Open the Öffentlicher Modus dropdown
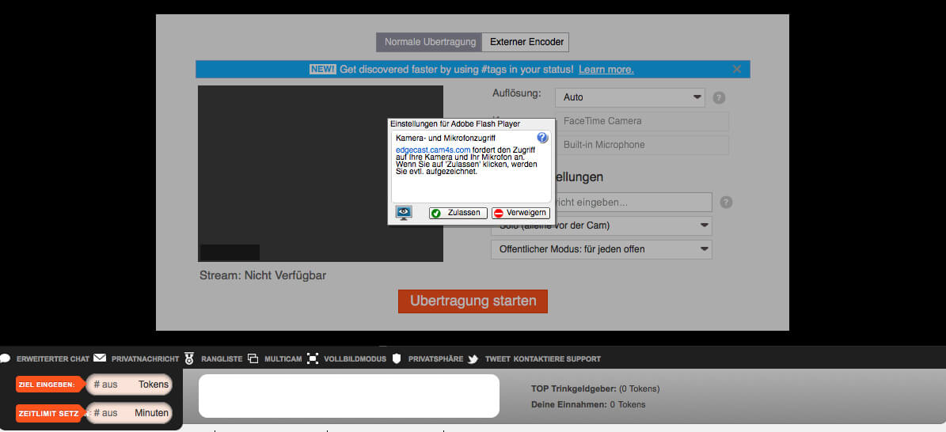Screen dimensions: 946x432 pyautogui.click(x=602, y=249)
